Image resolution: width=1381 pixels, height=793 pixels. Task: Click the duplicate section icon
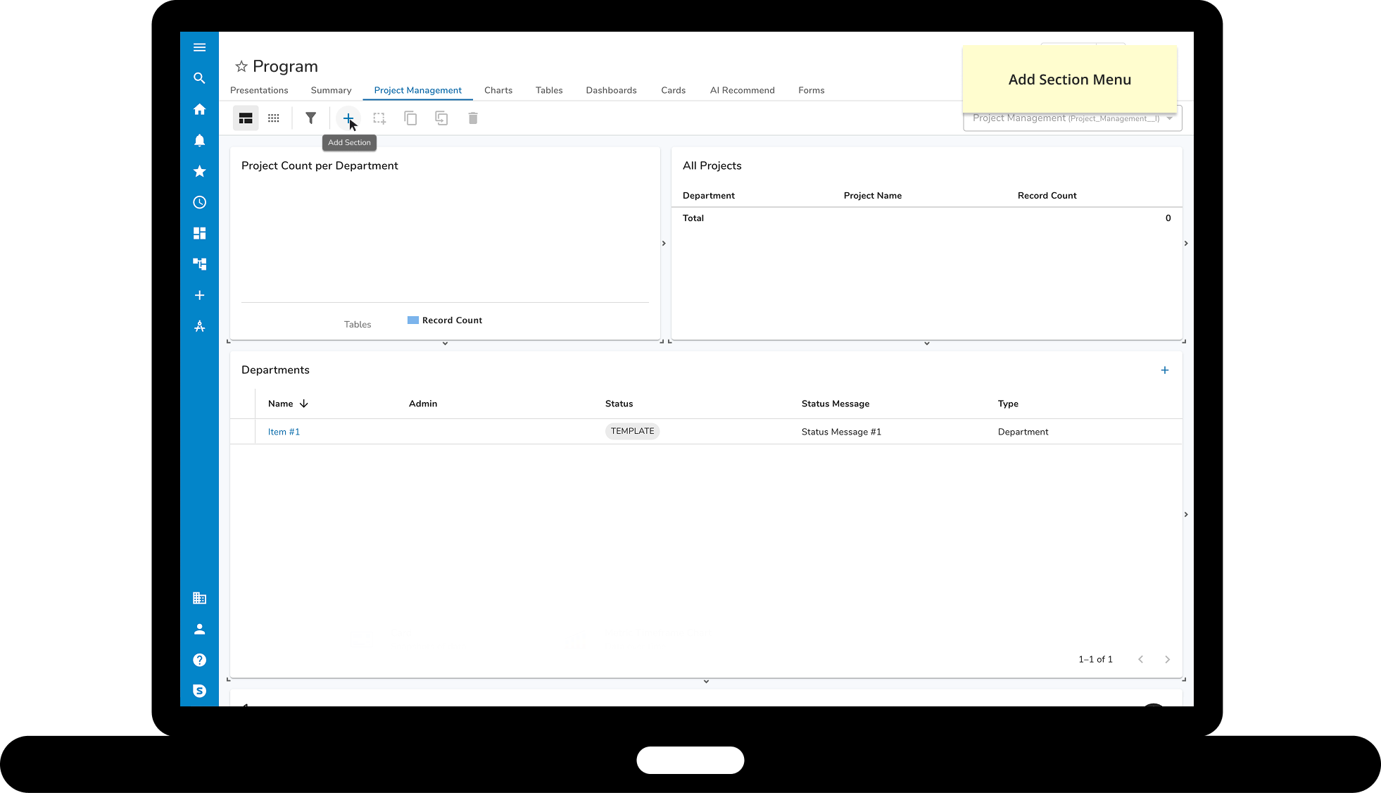click(441, 118)
